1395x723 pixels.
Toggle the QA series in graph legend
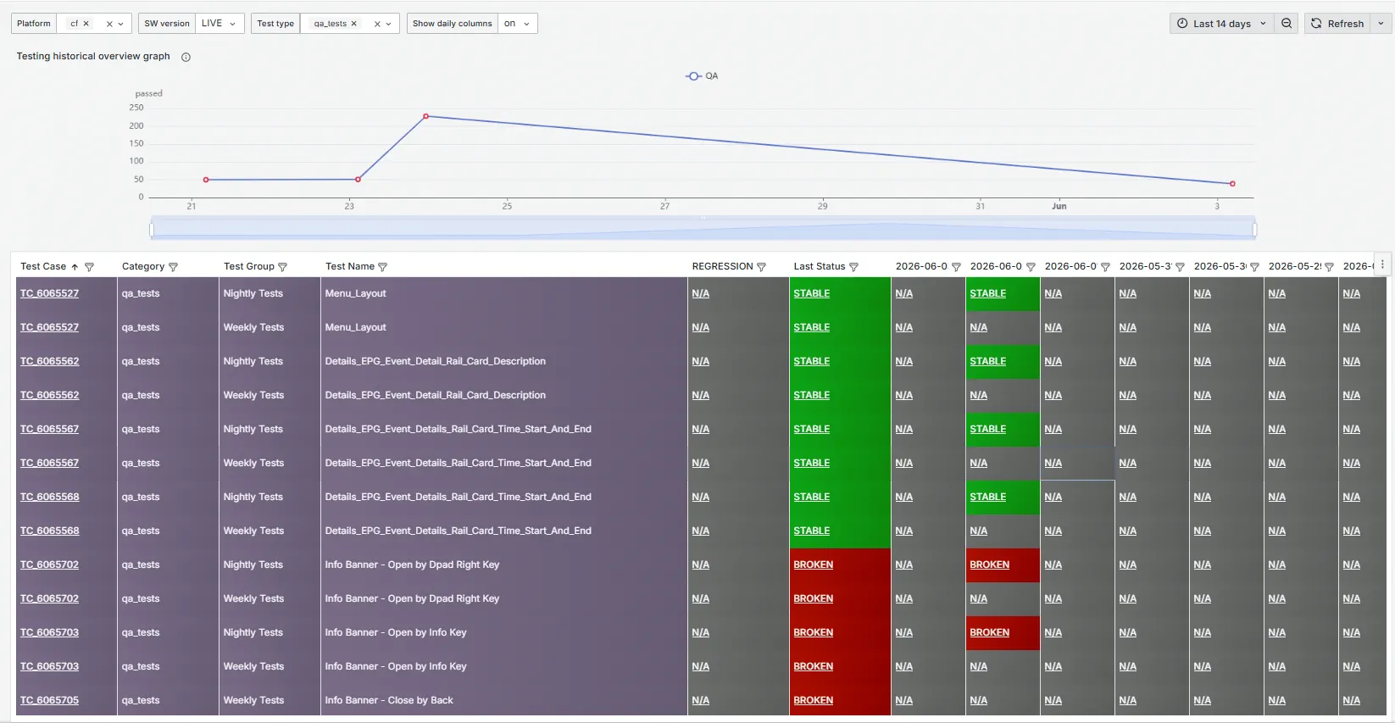[702, 76]
